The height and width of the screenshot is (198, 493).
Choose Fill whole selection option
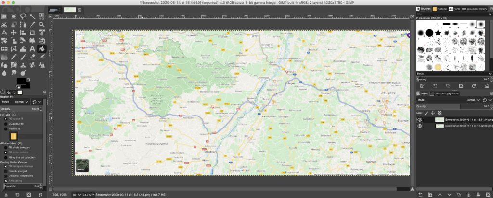tap(6, 147)
